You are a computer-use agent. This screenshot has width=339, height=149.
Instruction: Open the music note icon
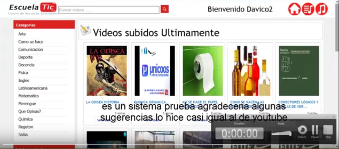click(x=321, y=9)
